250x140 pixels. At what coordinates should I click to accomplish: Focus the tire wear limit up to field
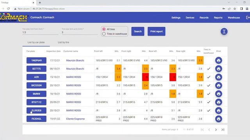(x=80, y=32)
